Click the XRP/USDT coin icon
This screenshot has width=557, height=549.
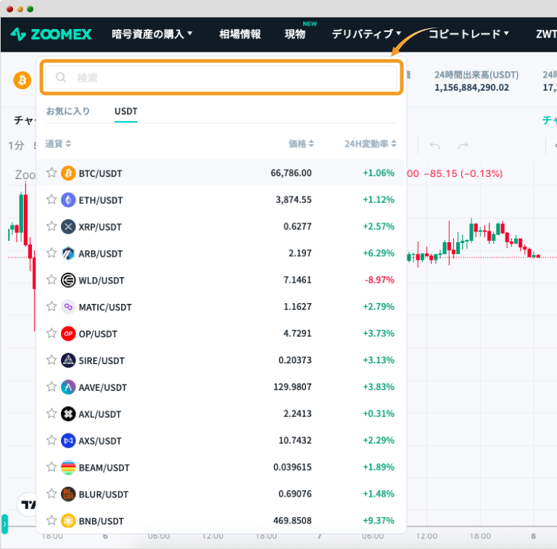click(x=68, y=226)
